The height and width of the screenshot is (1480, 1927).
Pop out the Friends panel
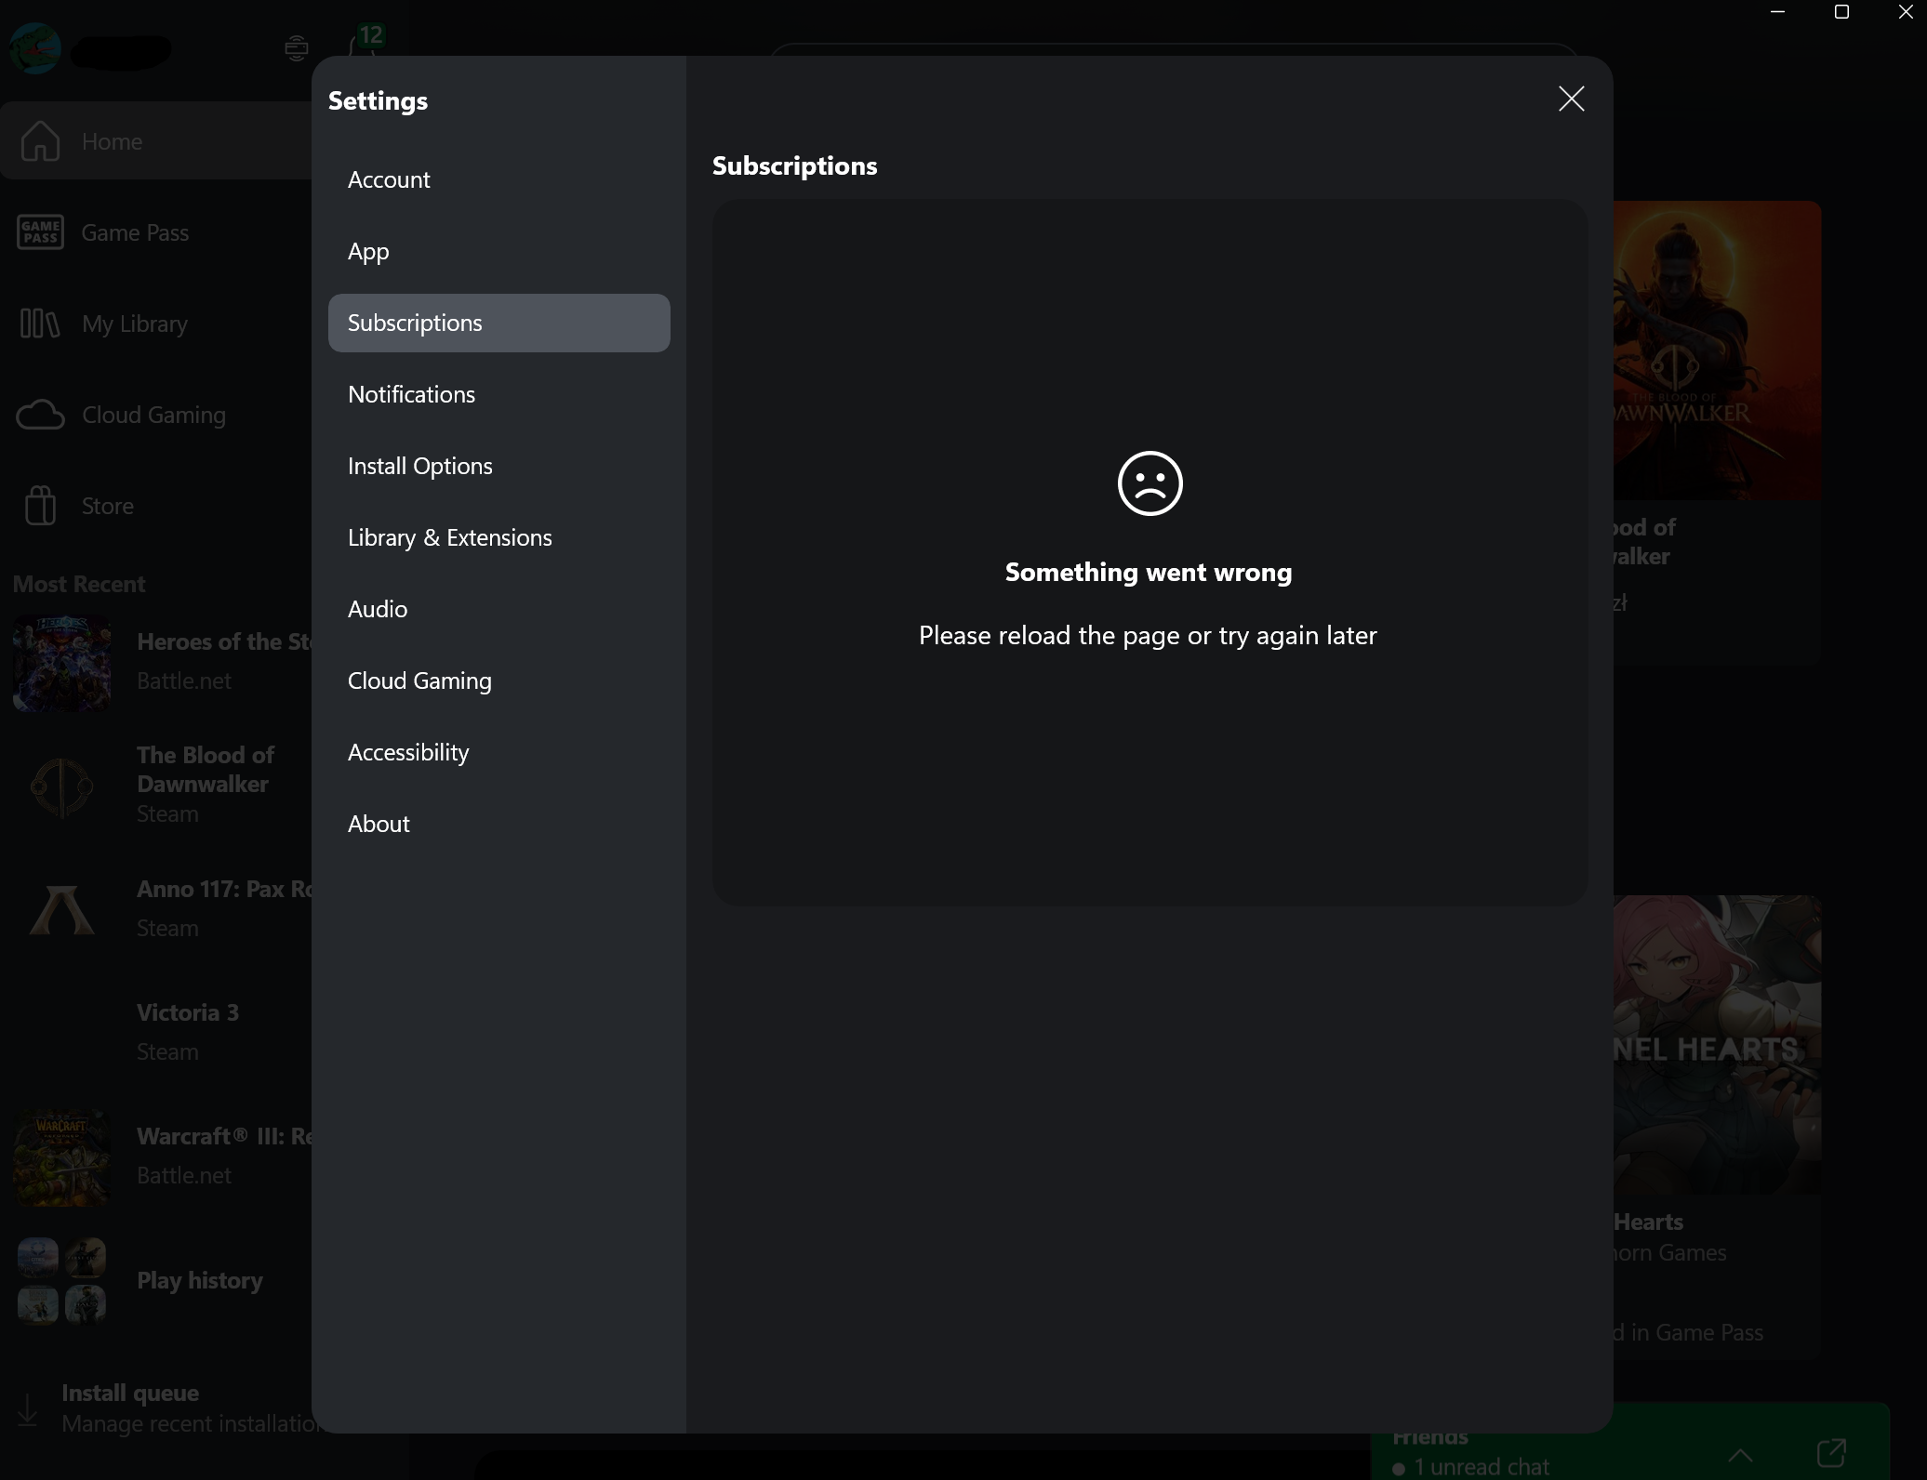(1830, 1452)
